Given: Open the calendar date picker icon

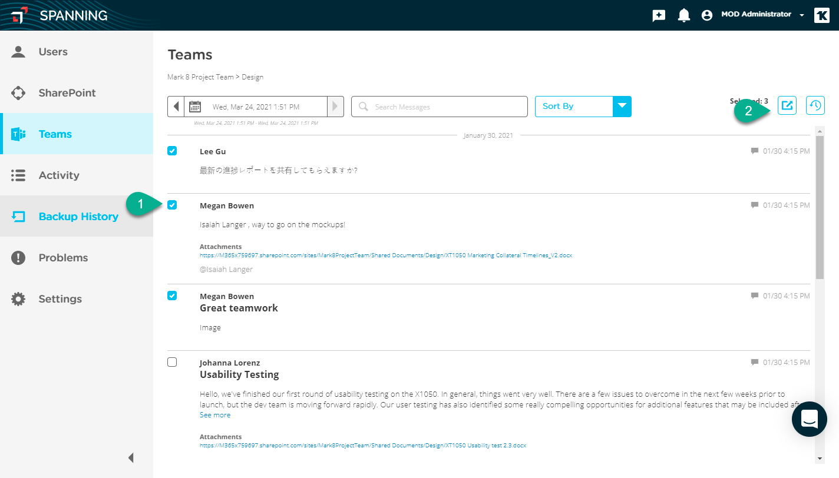Looking at the screenshot, I should (195, 107).
